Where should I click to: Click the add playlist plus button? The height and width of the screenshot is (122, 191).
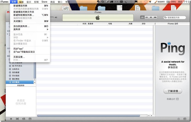[11, 119]
